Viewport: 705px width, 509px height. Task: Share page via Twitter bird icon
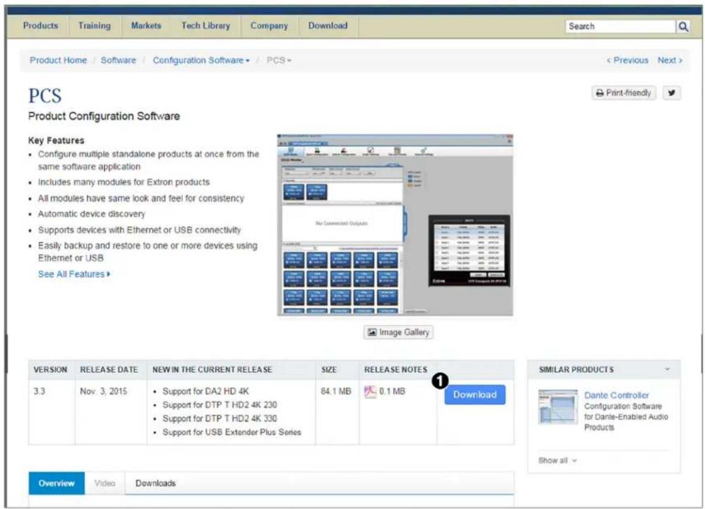coord(671,93)
